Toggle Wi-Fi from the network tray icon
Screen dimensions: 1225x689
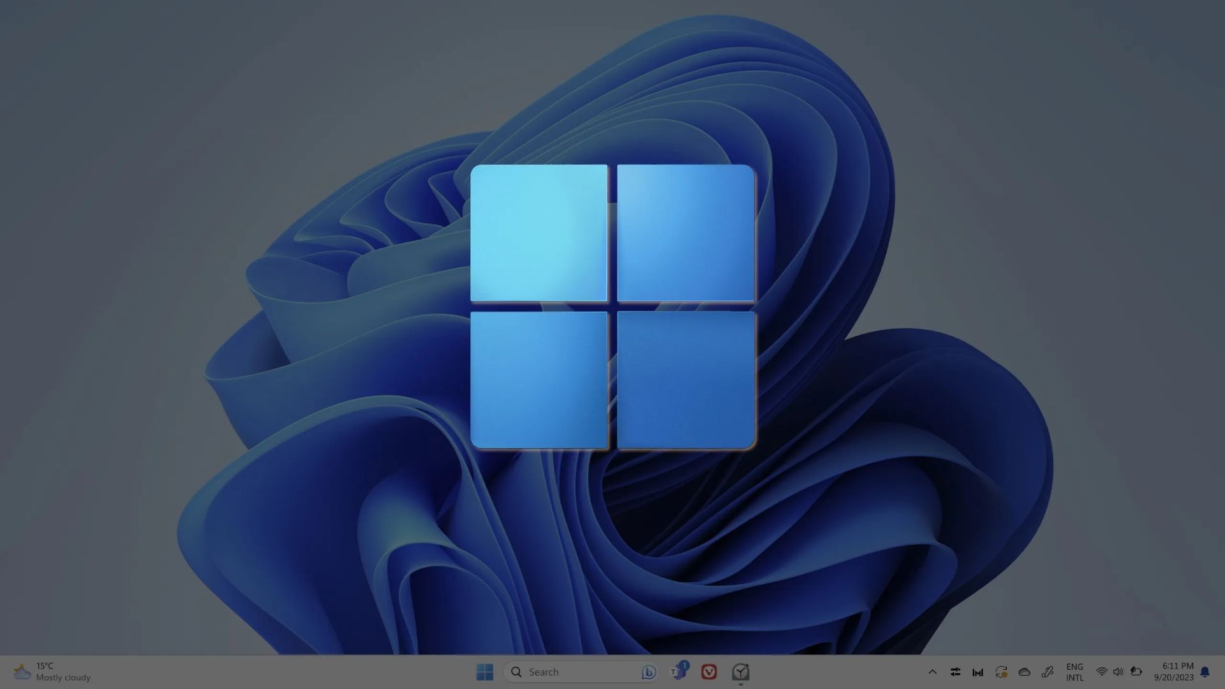click(x=1101, y=672)
